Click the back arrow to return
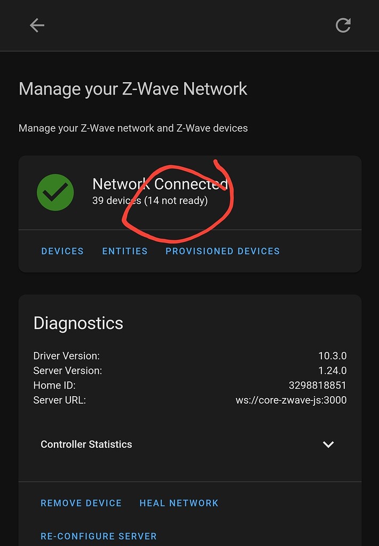This screenshot has width=379, height=546. (x=37, y=25)
